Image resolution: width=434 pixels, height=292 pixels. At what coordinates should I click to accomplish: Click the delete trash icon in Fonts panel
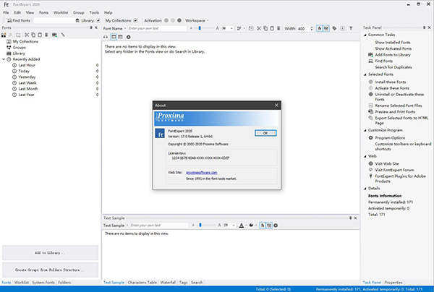[46, 34]
